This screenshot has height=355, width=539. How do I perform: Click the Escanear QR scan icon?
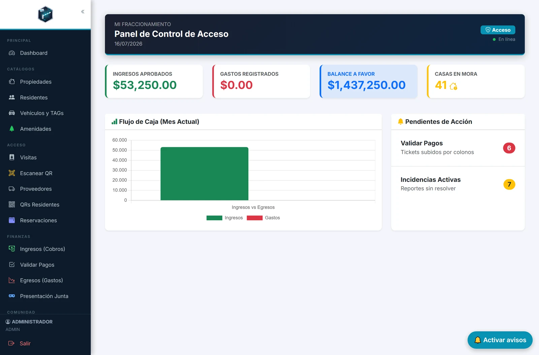pos(12,173)
